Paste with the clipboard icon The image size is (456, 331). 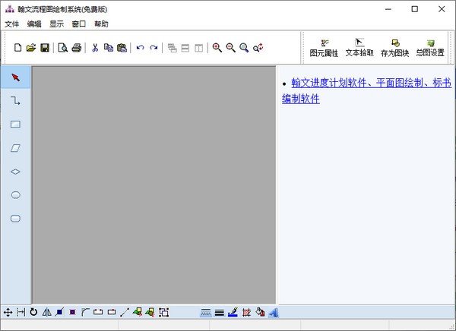[122, 48]
